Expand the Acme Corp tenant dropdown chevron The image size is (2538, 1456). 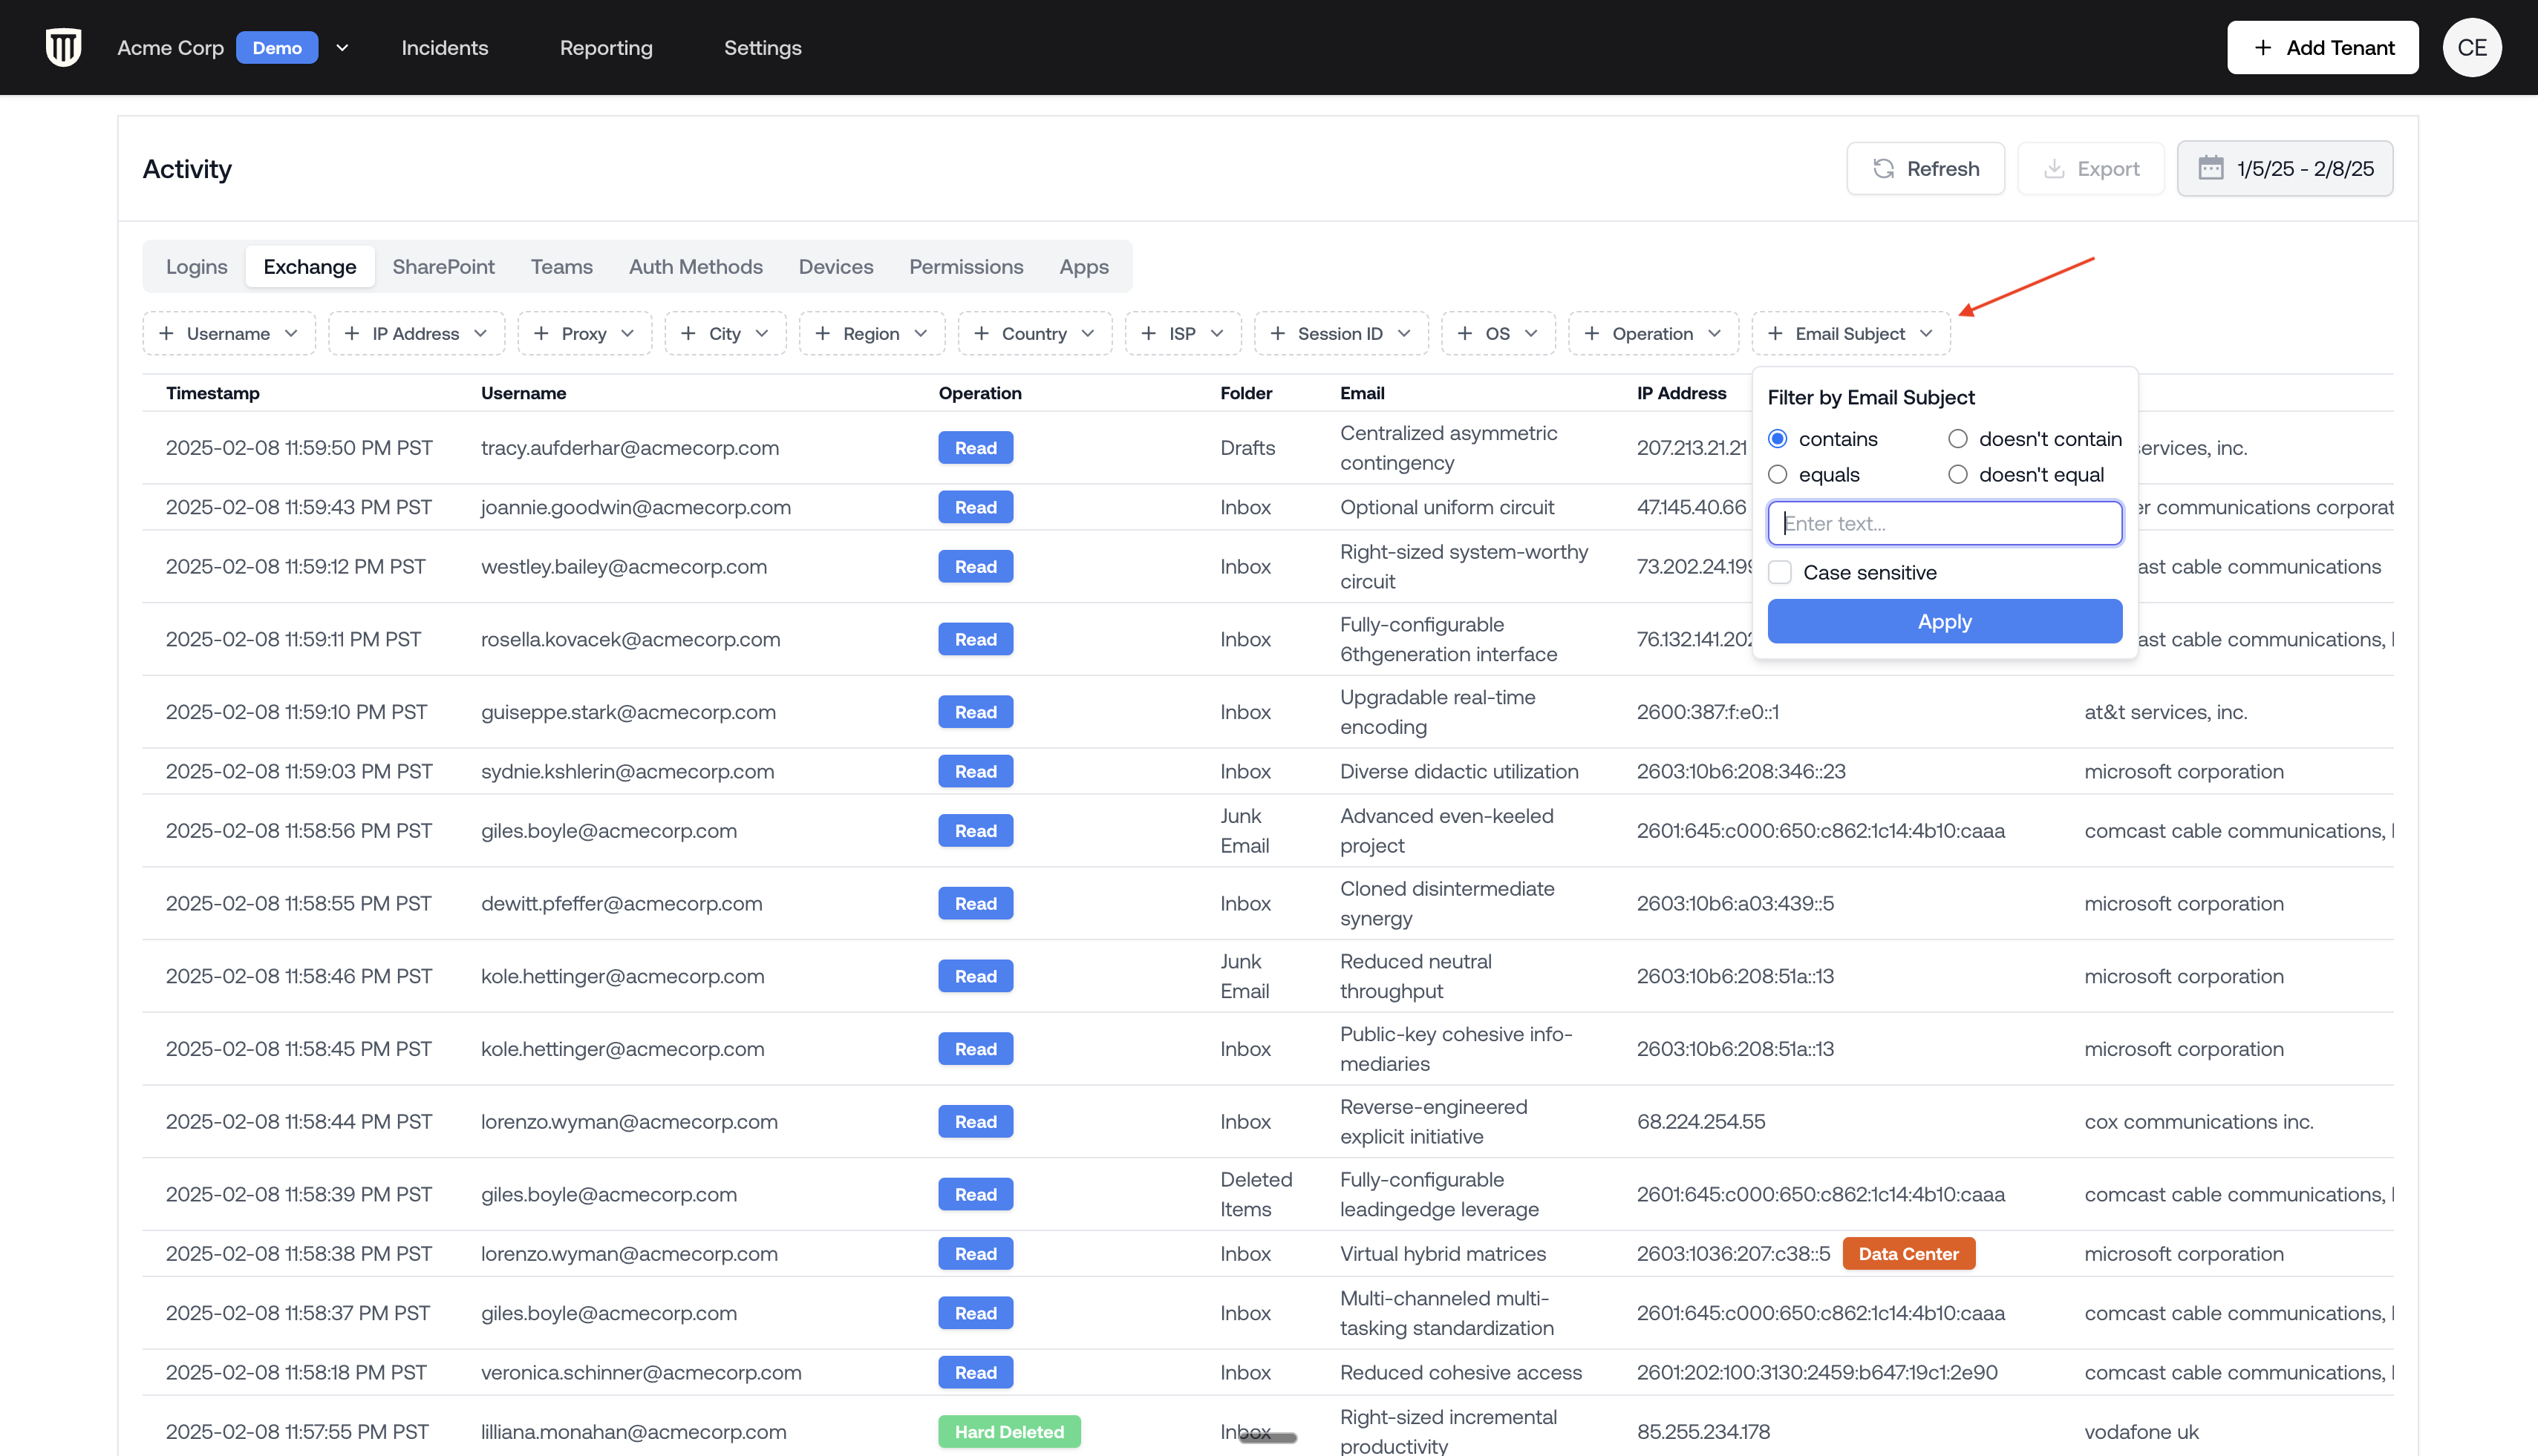[342, 48]
